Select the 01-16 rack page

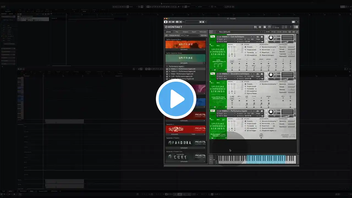[268, 32]
